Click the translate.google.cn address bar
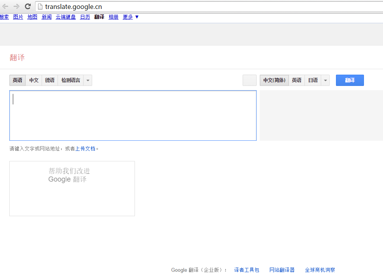The height and width of the screenshot is (278, 383). [x=194, y=7]
